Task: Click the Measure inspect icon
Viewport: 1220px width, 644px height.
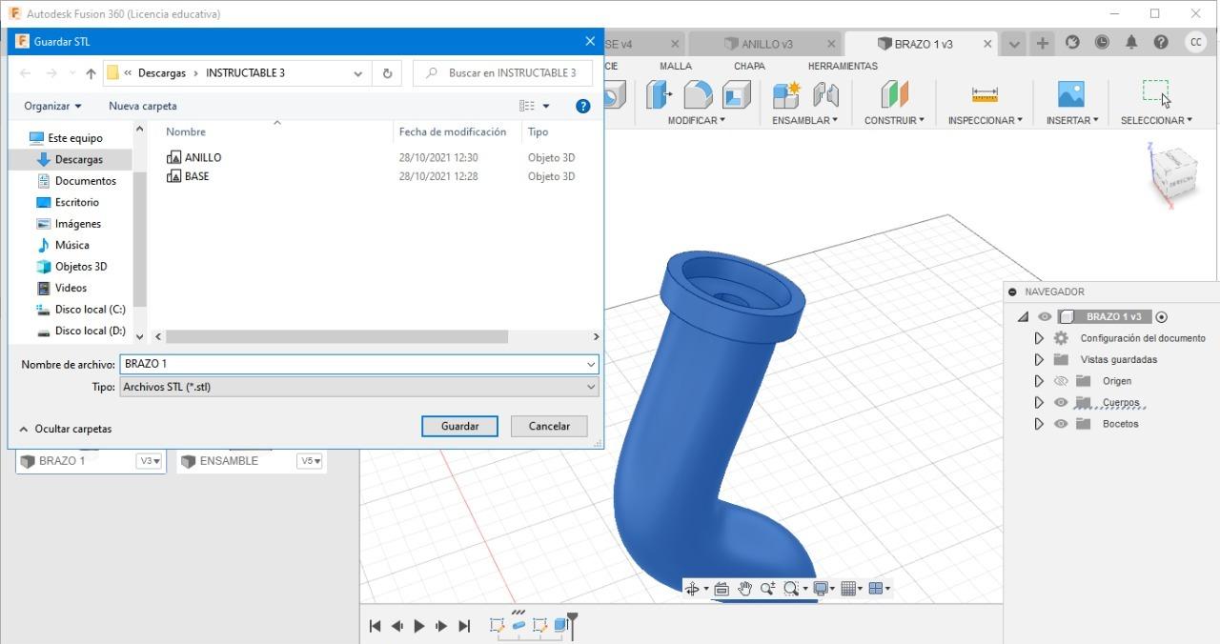Action: click(985, 94)
